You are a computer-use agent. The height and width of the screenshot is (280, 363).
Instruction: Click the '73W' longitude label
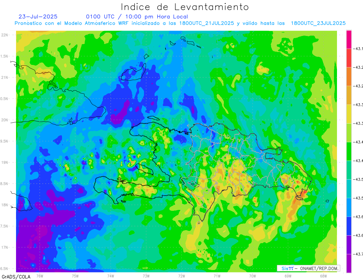click(x=146, y=276)
